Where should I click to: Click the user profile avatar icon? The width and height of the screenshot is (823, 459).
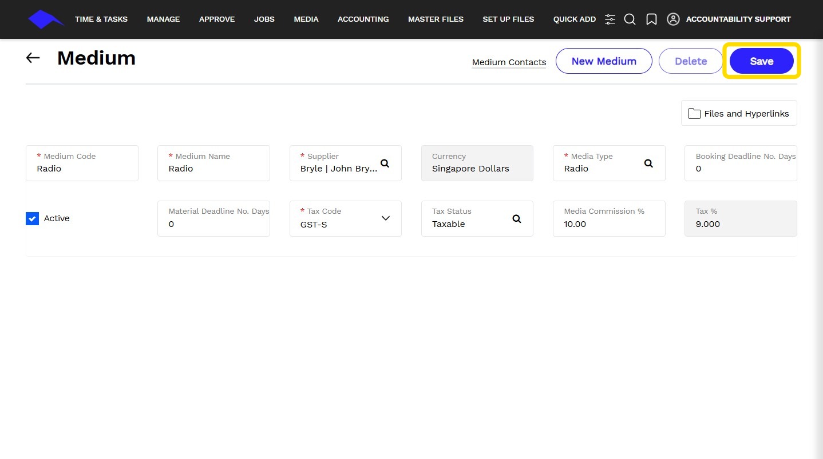[674, 19]
